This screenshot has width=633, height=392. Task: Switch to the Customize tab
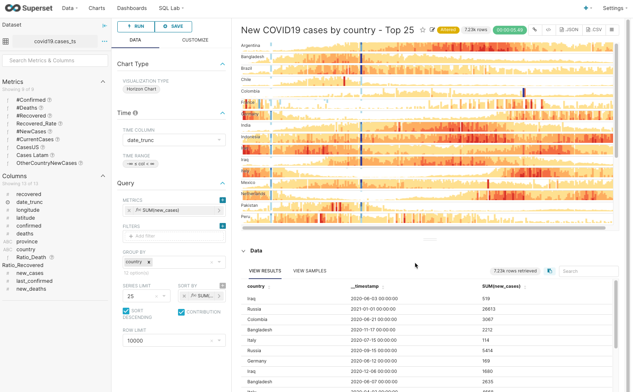point(195,40)
